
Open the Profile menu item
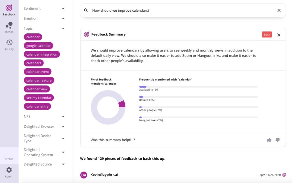(x=9, y=159)
